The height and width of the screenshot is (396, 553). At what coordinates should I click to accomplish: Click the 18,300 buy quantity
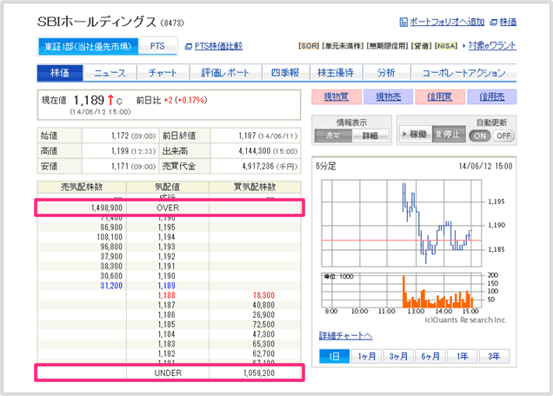[x=263, y=295]
